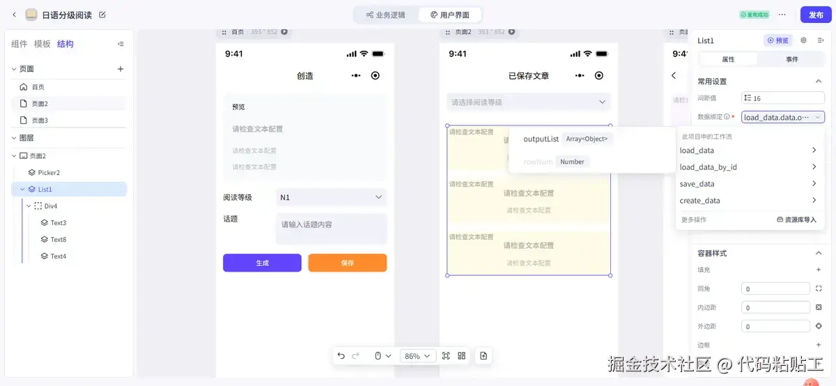Click the 数据绑定 info icon
The width and height of the screenshot is (836, 386).
click(x=727, y=117)
